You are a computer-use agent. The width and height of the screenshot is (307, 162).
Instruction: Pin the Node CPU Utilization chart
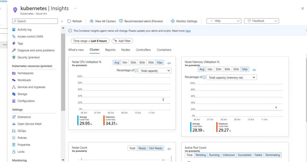click(169, 63)
